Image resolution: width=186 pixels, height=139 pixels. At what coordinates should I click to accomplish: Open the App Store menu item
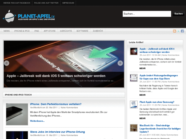point(50,31)
